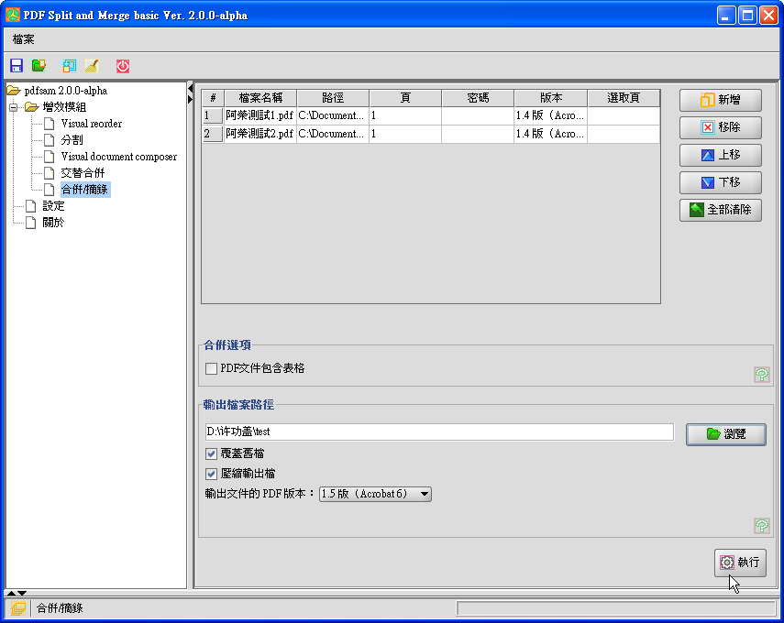Click the 密碼 cell for 阿榮測試2.pdf
The width and height of the screenshot is (784, 623).
click(478, 134)
